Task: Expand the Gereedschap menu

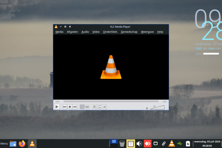Action: click(129, 32)
